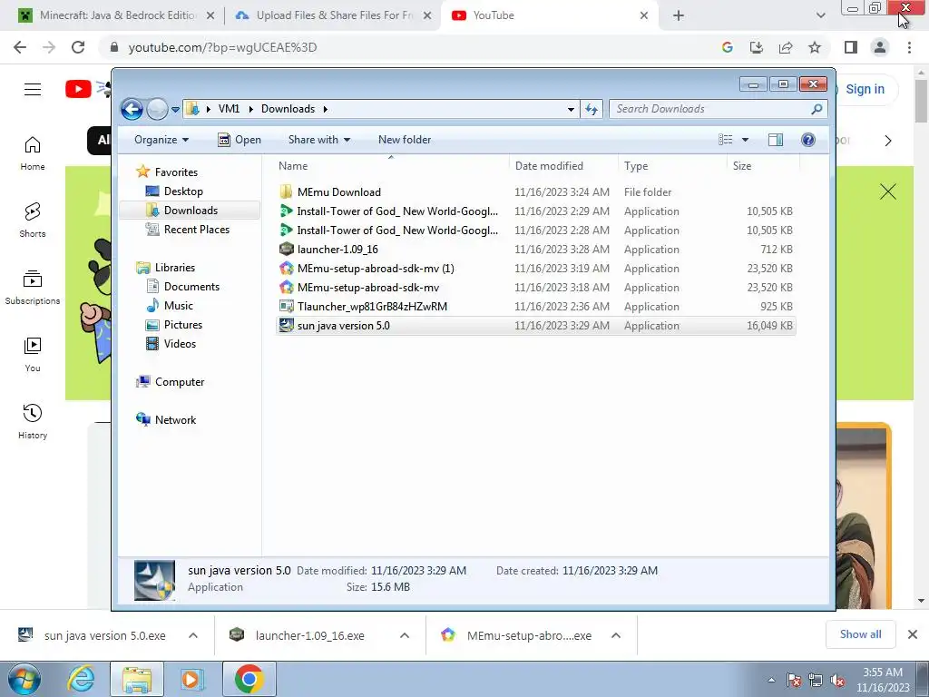Screen dimensions: 929x697
Task: Select Downloads in the navigation pane
Action: coord(190,211)
